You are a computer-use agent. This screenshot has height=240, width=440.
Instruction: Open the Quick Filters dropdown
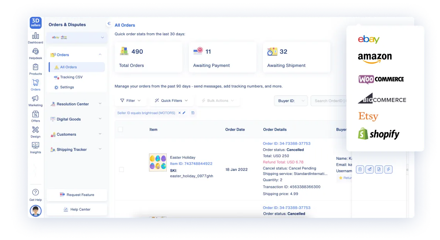[171, 101]
